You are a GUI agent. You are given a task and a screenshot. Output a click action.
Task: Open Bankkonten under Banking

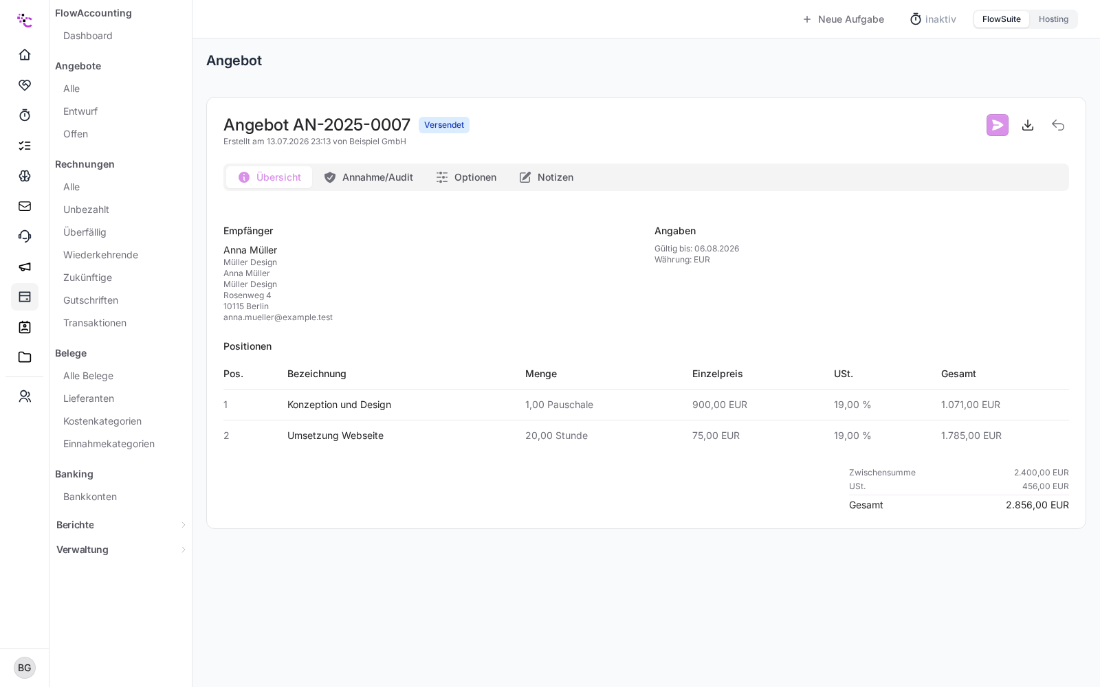[x=90, y=497]
